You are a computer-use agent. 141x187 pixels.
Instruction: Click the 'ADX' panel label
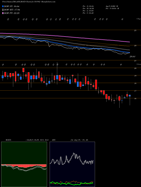pos(54,140)
